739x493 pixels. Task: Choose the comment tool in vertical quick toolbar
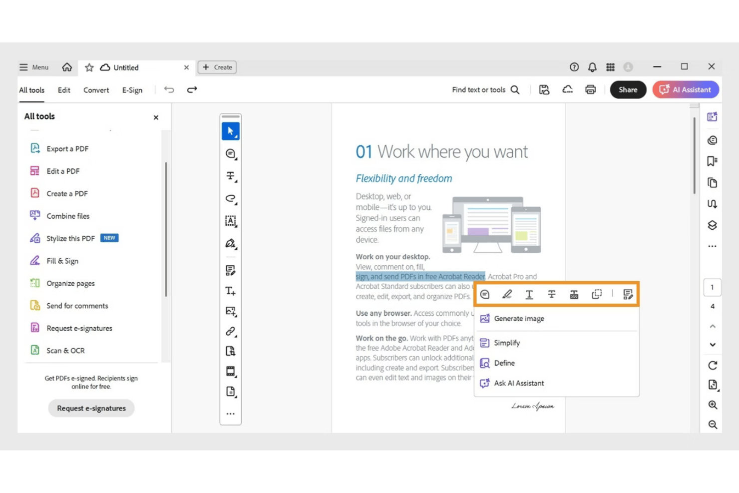tap(230, 154)
